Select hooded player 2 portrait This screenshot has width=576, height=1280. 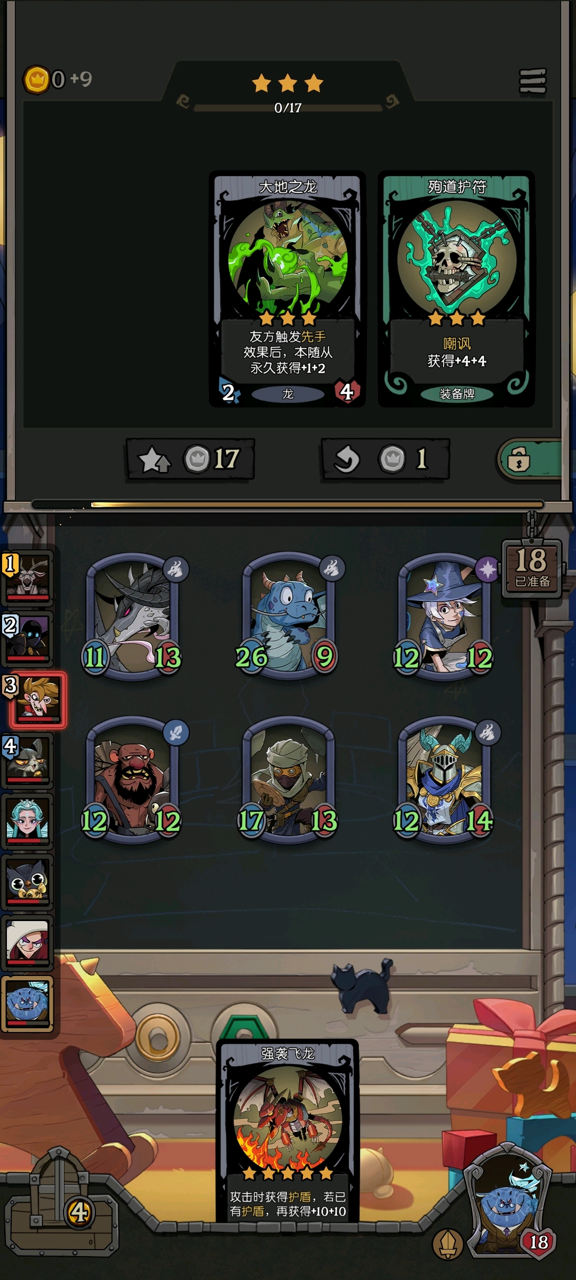pos(28,638)
